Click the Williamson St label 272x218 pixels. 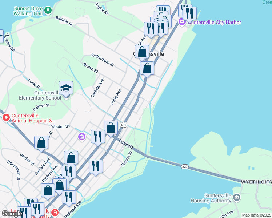[14, 170]
